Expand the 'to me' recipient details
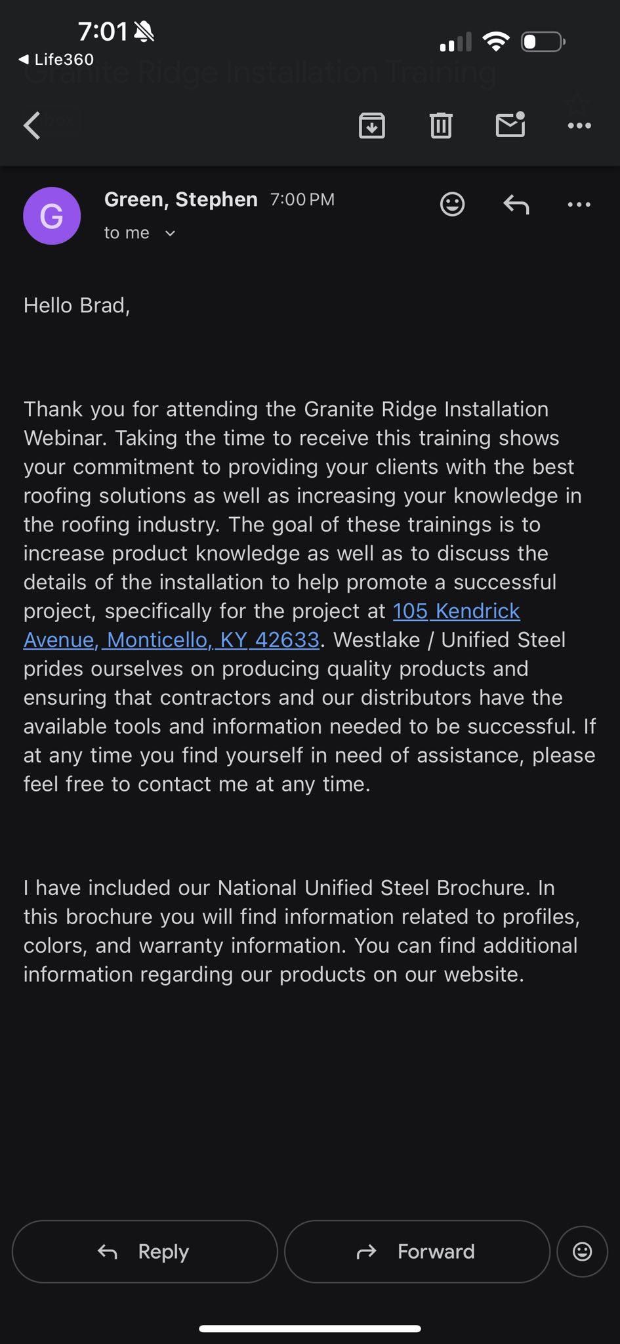This screenshot has height=1344, width=620. pyautogui.click(x=139, y=233)
